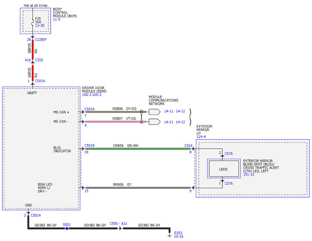
Task: Select the CRB06 GN-WH wire label
Action: (x=126, y=146)
